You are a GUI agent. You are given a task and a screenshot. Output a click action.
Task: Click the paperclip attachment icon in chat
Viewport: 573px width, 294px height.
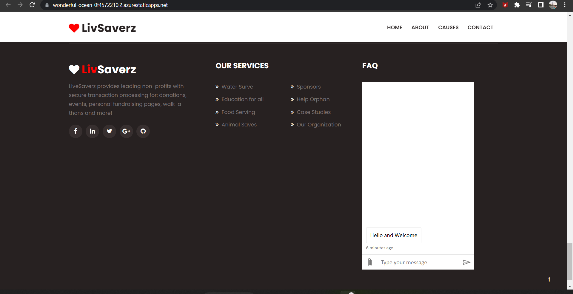(370, 262)
